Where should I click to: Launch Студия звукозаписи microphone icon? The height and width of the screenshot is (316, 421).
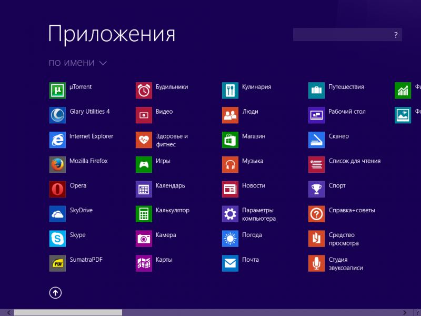coord(317,264)
